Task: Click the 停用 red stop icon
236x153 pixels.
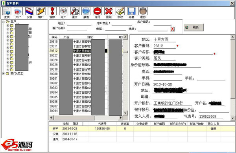Action: (x=98, y=13)
